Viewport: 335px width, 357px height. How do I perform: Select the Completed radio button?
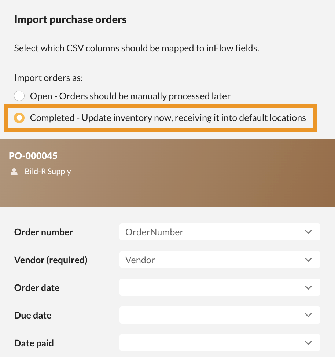pyautogui.click(x=19, y=118)
